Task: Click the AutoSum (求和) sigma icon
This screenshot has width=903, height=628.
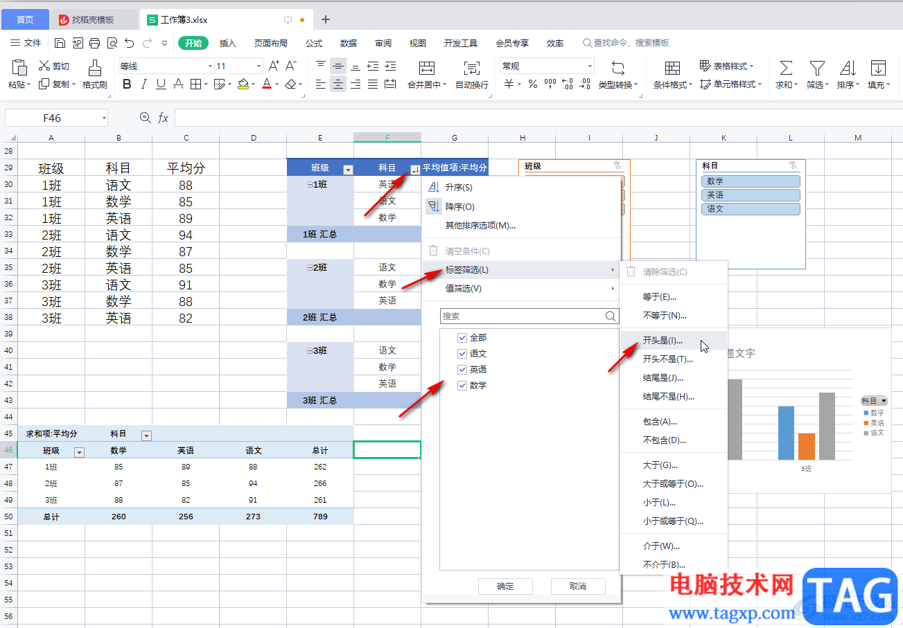Action: [786, 68]
